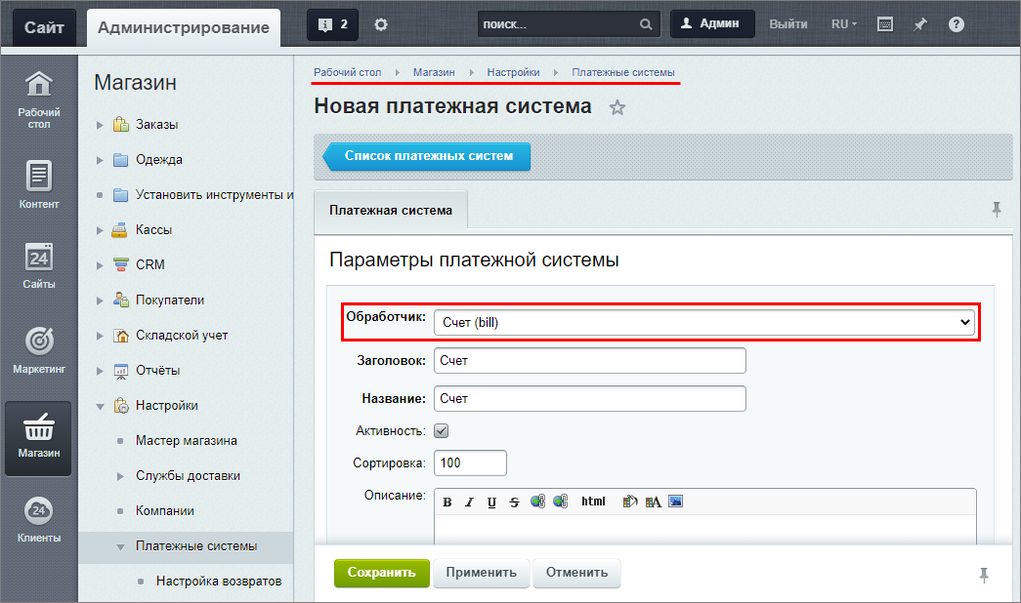Viewport: 1021px width, 603px height.
Task: Click the insert image editor icon
Action: click(675, 502)
